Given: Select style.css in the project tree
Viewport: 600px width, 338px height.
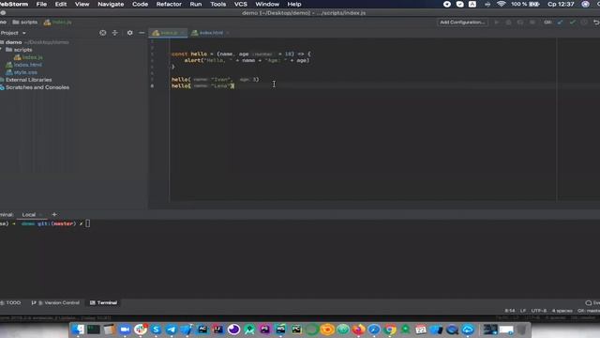Looking at the screenshot, I should (25, 72).
